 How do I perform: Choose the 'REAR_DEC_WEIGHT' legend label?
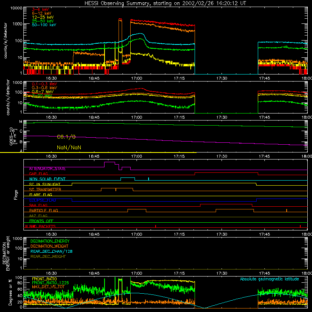click(x=48, y=257)
